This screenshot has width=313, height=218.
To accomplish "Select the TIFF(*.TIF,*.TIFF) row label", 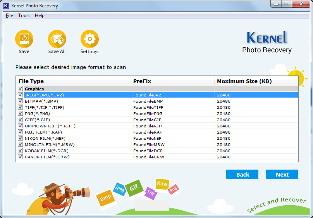I will 45,107.
